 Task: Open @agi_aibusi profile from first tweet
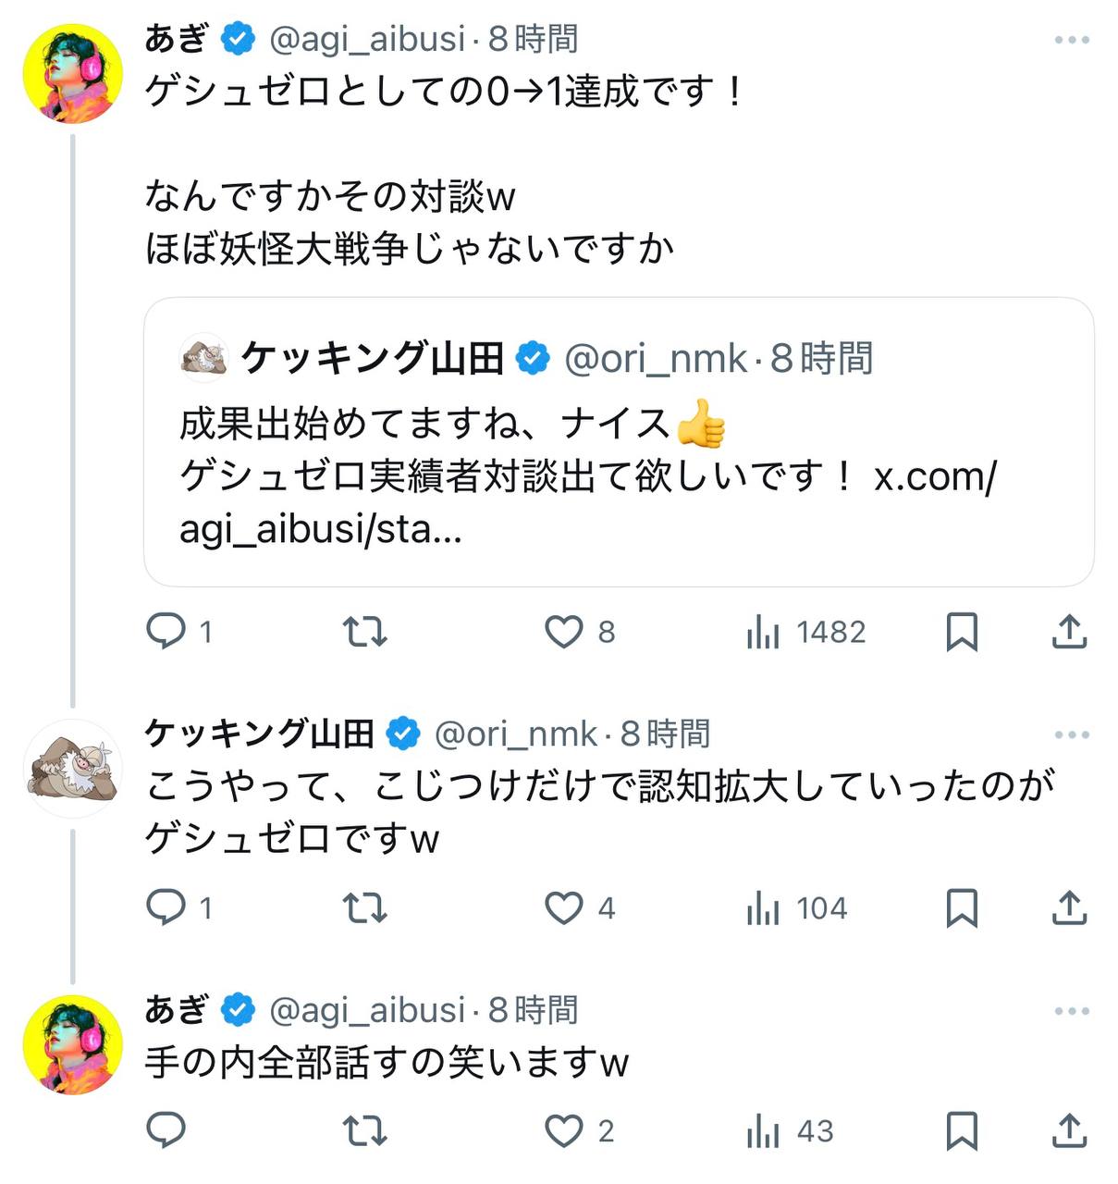click(367, 39)
